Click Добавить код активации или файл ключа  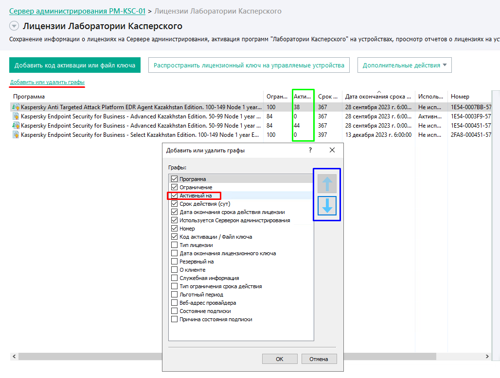pyautogui.click(x=75, y=65)
